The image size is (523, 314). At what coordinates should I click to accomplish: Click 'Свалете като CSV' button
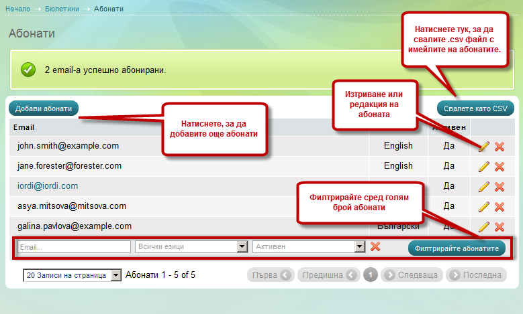475,108
